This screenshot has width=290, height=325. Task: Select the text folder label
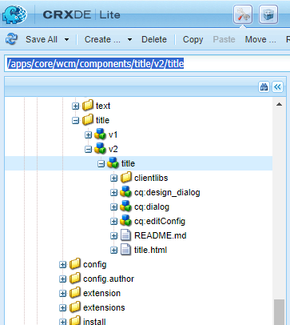point(103,106)
